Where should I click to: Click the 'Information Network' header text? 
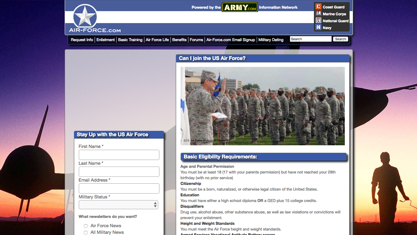coord(278,7)
